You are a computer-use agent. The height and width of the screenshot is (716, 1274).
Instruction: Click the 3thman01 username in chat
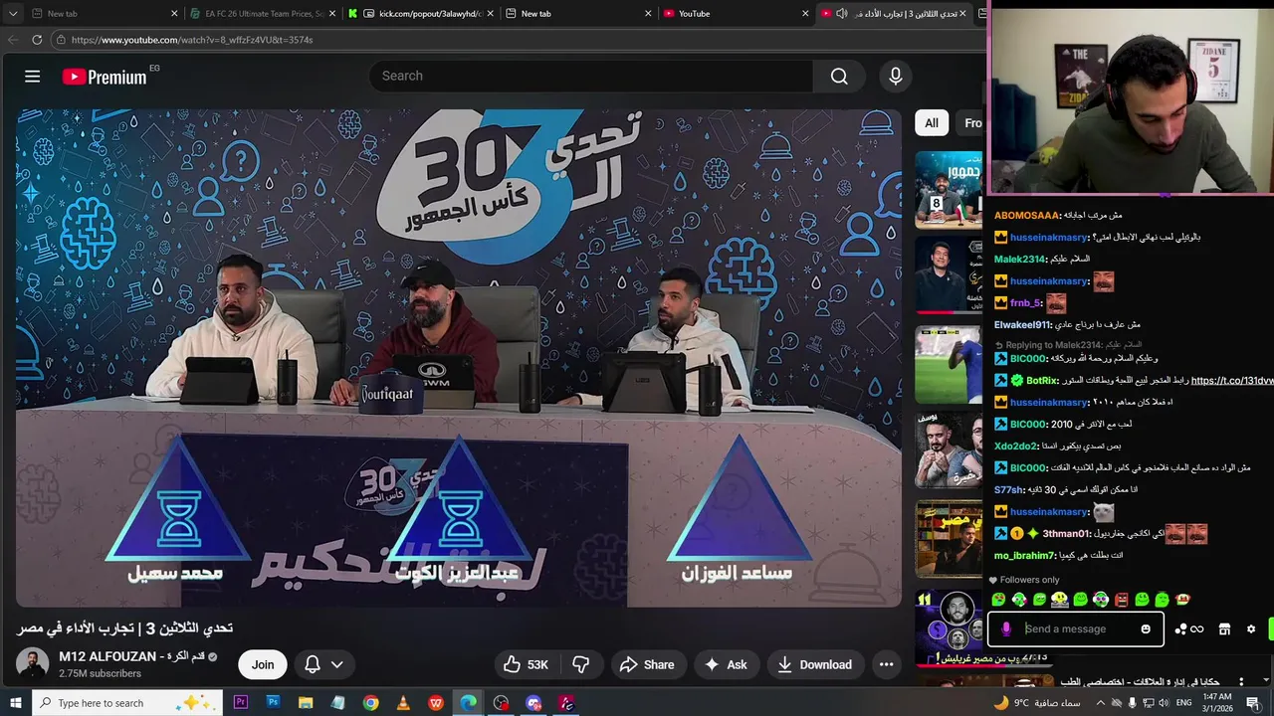(1066, 534)
